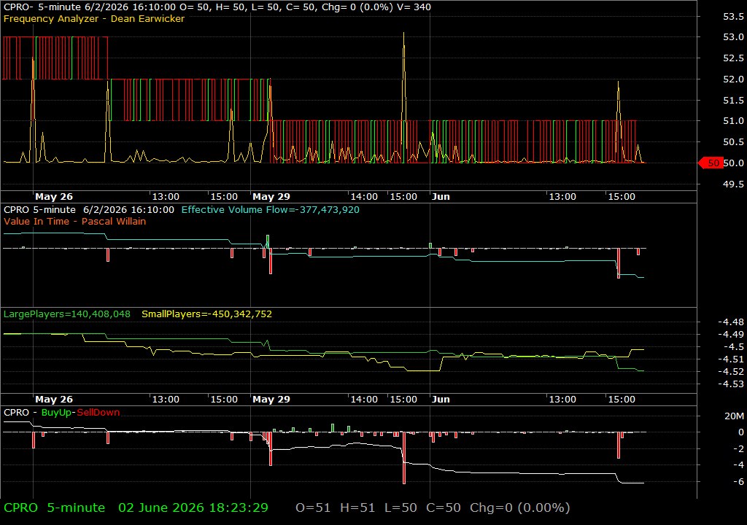The width and height of the screenshot is (747, 525).
Task: Click the red 50 price marker
Action: [x=711, y=163]
